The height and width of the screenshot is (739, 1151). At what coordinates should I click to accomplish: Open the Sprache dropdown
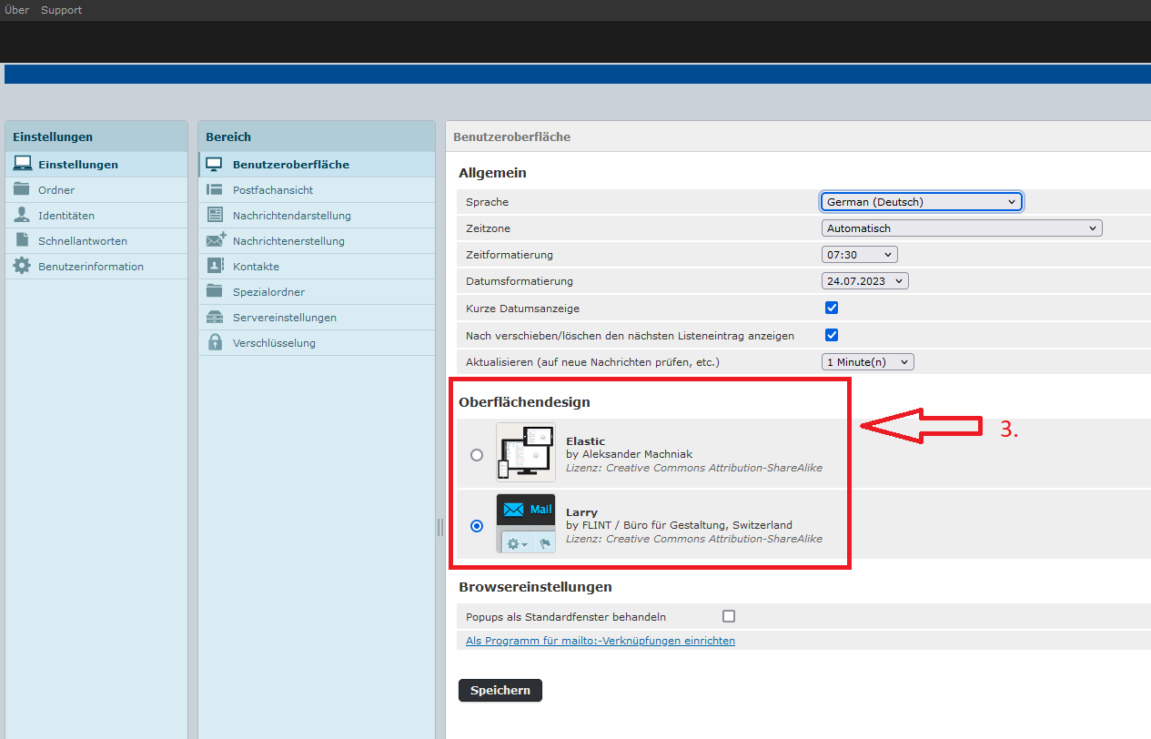(921, 202)
